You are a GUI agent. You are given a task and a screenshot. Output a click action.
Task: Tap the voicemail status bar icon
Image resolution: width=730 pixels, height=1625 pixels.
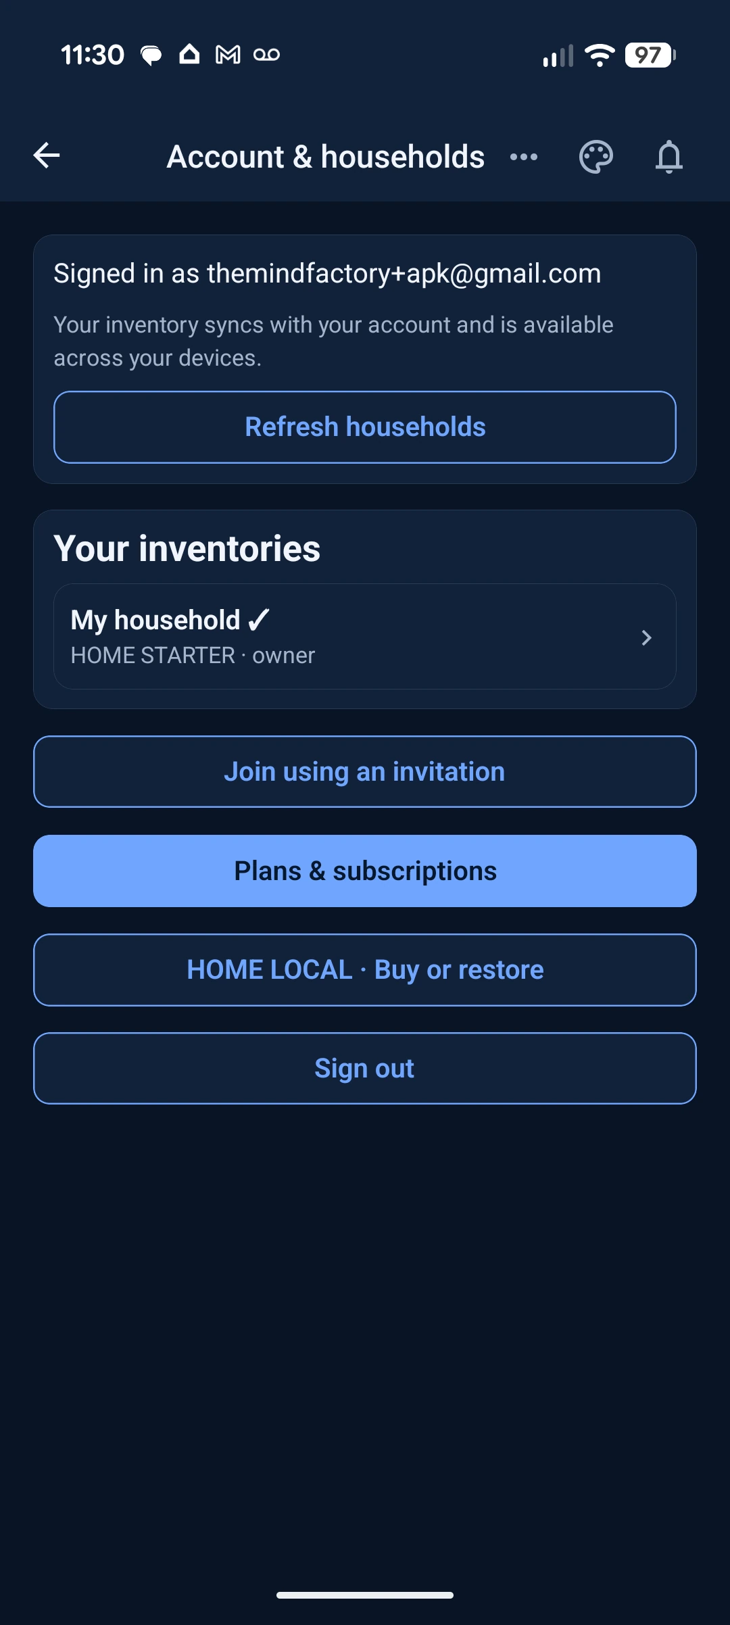coord(266,55)
